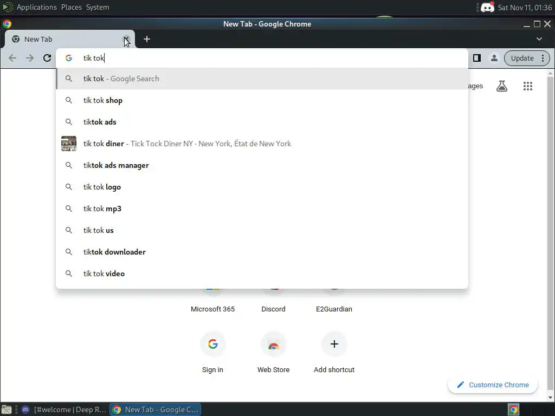Select the 'tik tok - Google Search' suggestion
555x416 pixels.
click(x=262, y=79)
